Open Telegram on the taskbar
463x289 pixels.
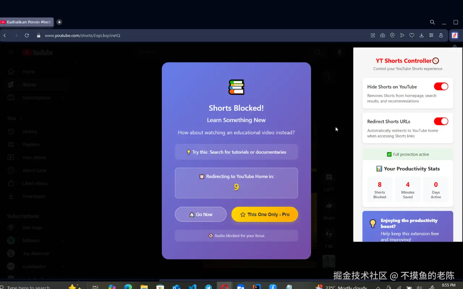(x=208, y=286)
